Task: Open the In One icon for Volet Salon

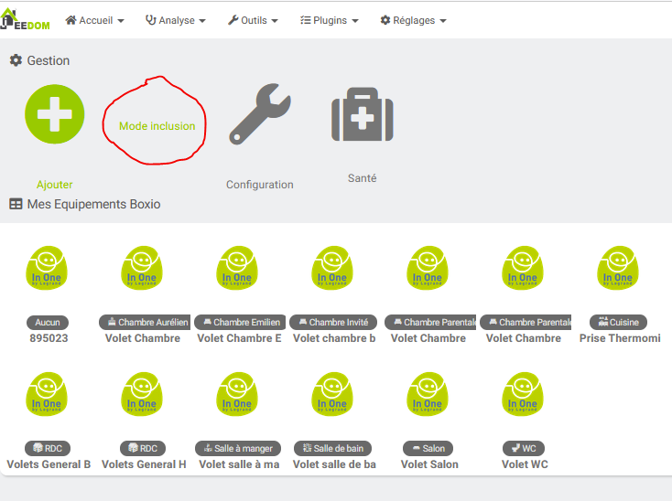Action: [428, 394]
